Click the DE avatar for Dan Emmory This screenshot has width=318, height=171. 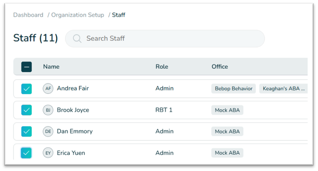click(x=48, y=132)
